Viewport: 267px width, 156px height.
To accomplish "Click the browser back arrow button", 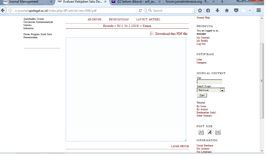I will 3,11.
